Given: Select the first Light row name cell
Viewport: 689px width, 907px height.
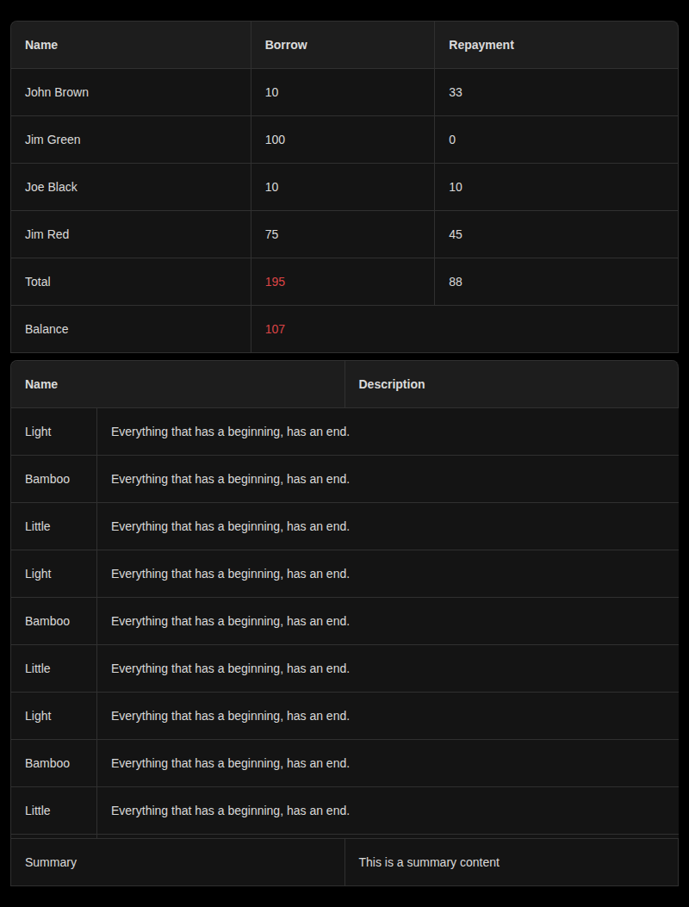Looking at the screenshot, I should (x=38, y=432).
